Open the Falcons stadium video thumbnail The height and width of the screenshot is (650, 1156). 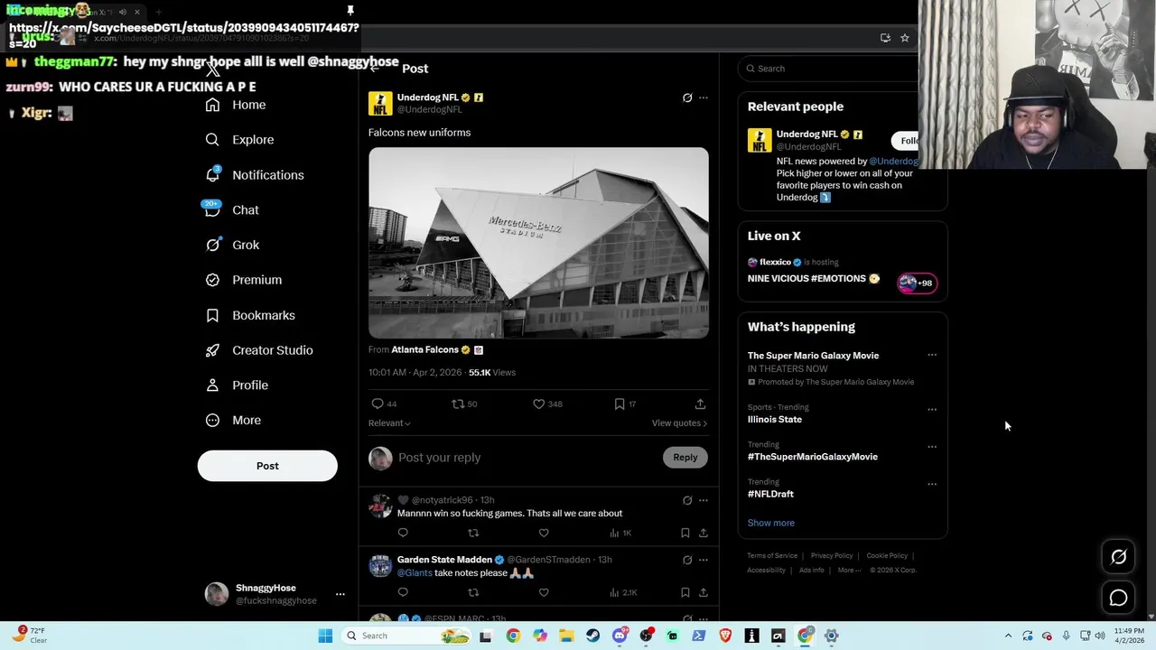(538, 243)
